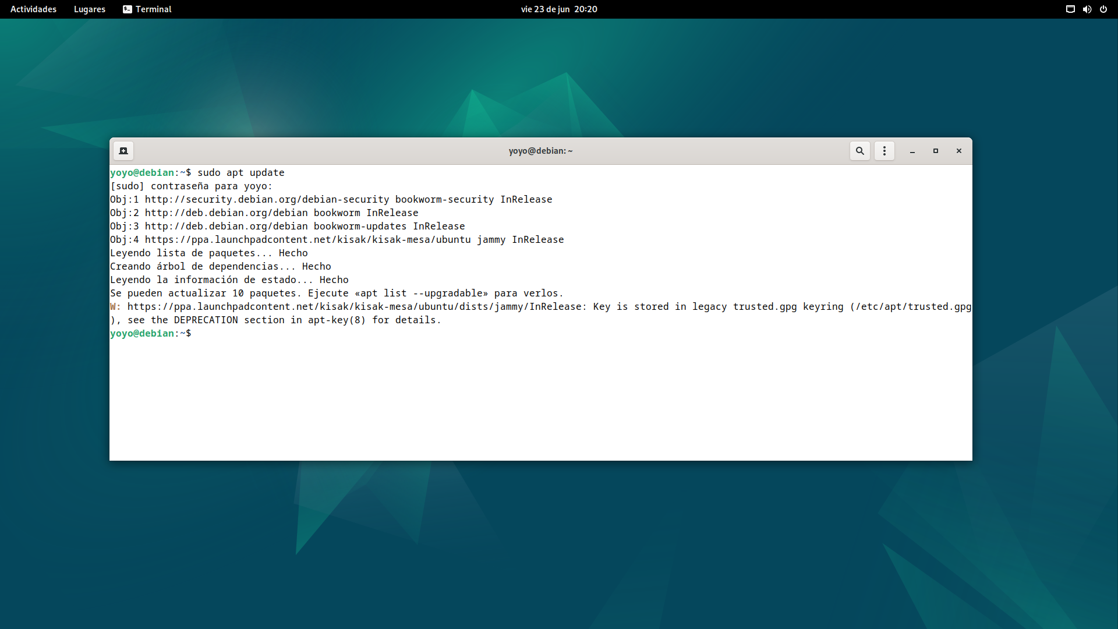The width and height of the screenshot is (1118, 629).
Task: Click the volume icon in top bar
Action: [1087, 9]
